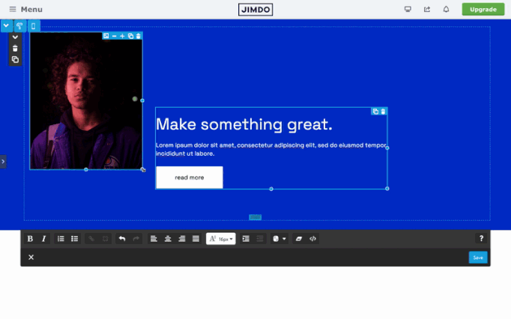Align text left

[154, 239]
